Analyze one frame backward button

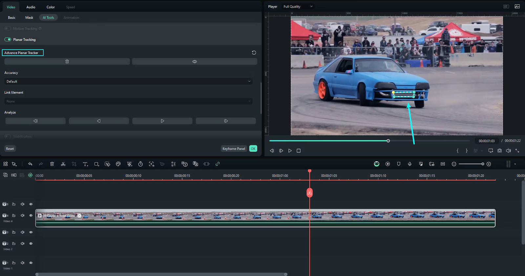tap(35, 121)
